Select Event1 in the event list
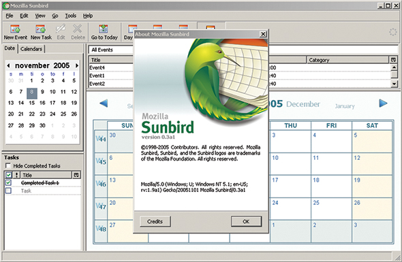Image resolution: width=402 pixels, height=262 pixels. click(97, 76)
